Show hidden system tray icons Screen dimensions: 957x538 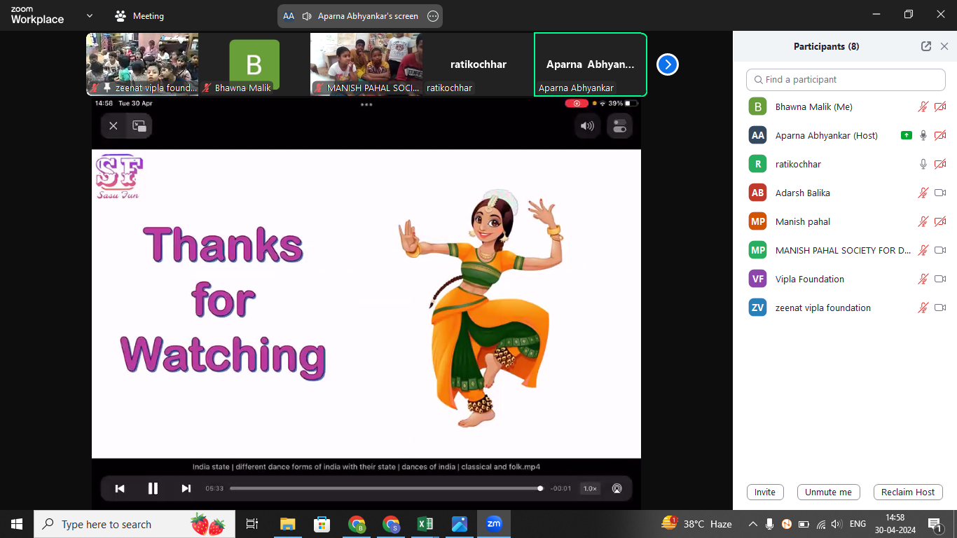[752, 524]
